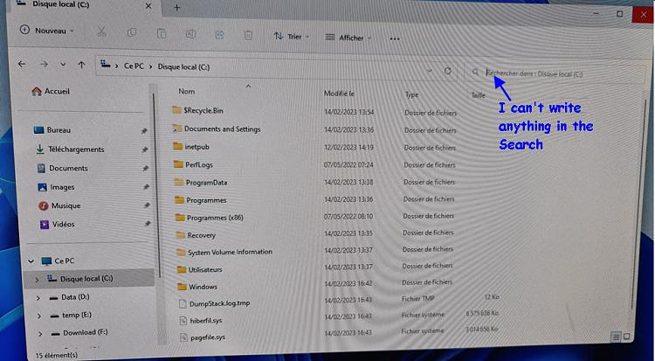
Task: Go back with the left arrow
Action: coord(22,64)
